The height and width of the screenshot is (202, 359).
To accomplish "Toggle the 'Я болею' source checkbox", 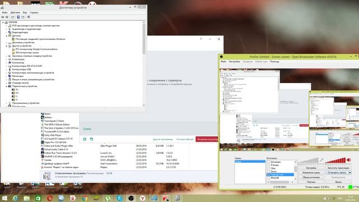I will [269, 165].
